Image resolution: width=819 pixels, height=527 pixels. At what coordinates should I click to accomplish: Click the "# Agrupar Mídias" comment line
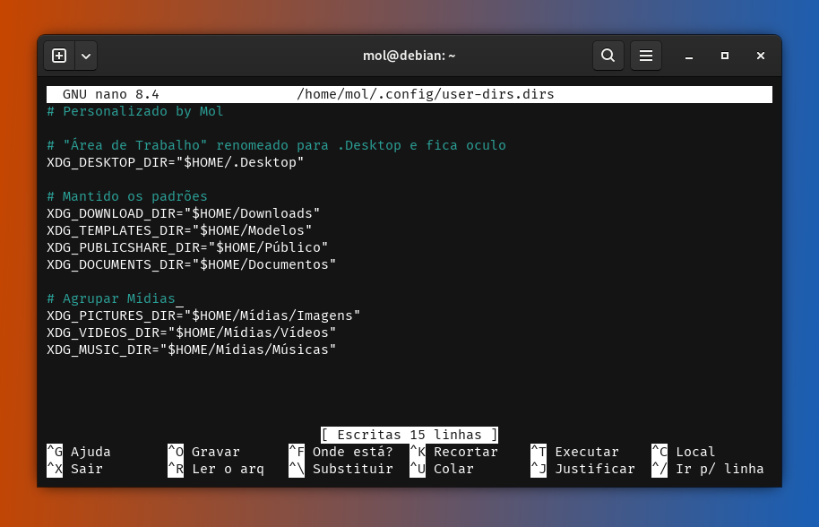coord(115,298)
